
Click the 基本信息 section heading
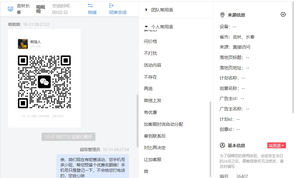click(237, 146)
